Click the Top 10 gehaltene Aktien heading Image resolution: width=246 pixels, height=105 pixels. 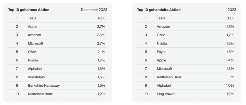pyautogui.click(x=29, y=10)
